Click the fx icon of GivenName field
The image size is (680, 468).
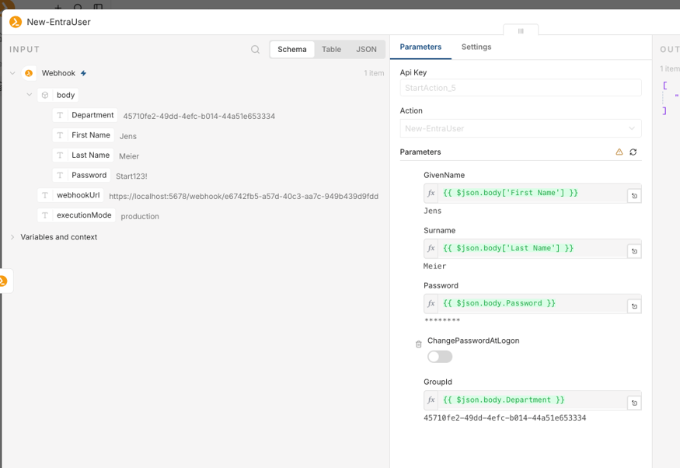pyautogui.click(x=431, y=193)
